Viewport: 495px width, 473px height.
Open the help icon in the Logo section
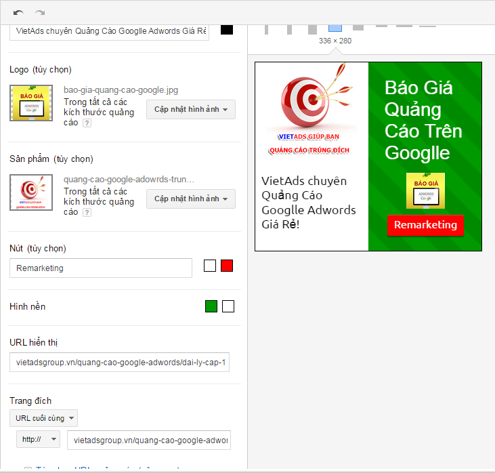point(87,123)
